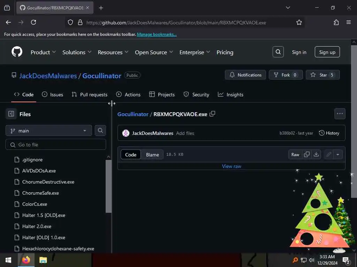357x267 pixels.
Task: Go to the GitHub homepage logo
Action: coord(17,52)
